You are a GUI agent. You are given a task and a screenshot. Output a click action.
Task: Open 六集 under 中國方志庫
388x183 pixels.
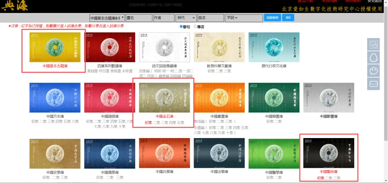(75, 122)
